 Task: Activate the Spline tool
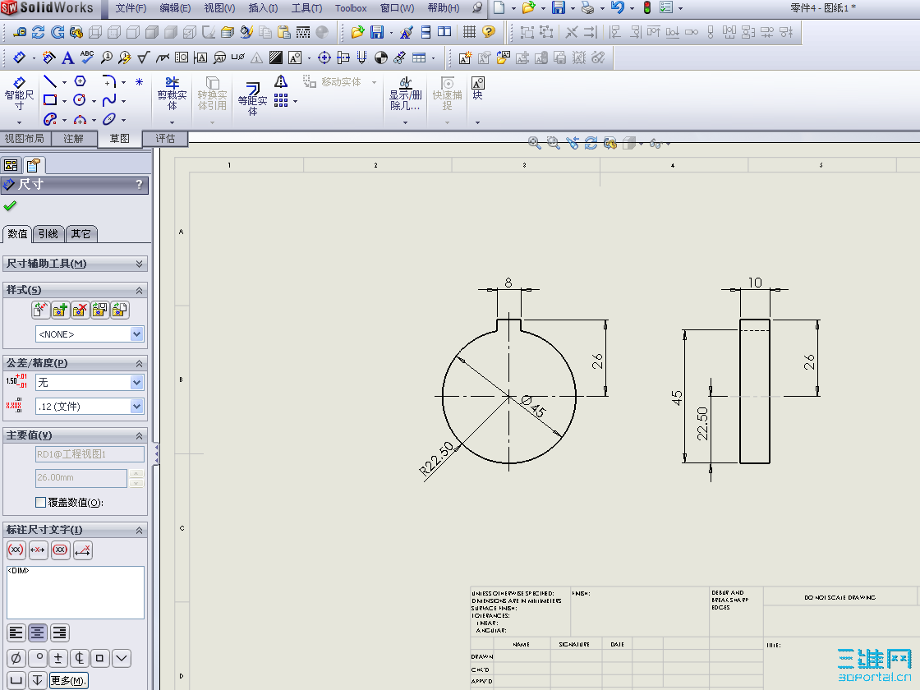click(x=109, y=100)
